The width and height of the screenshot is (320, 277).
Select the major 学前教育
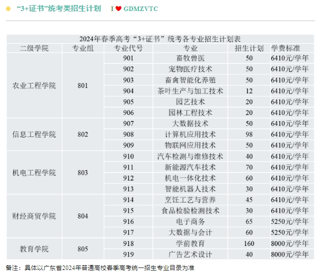(190, 243)
